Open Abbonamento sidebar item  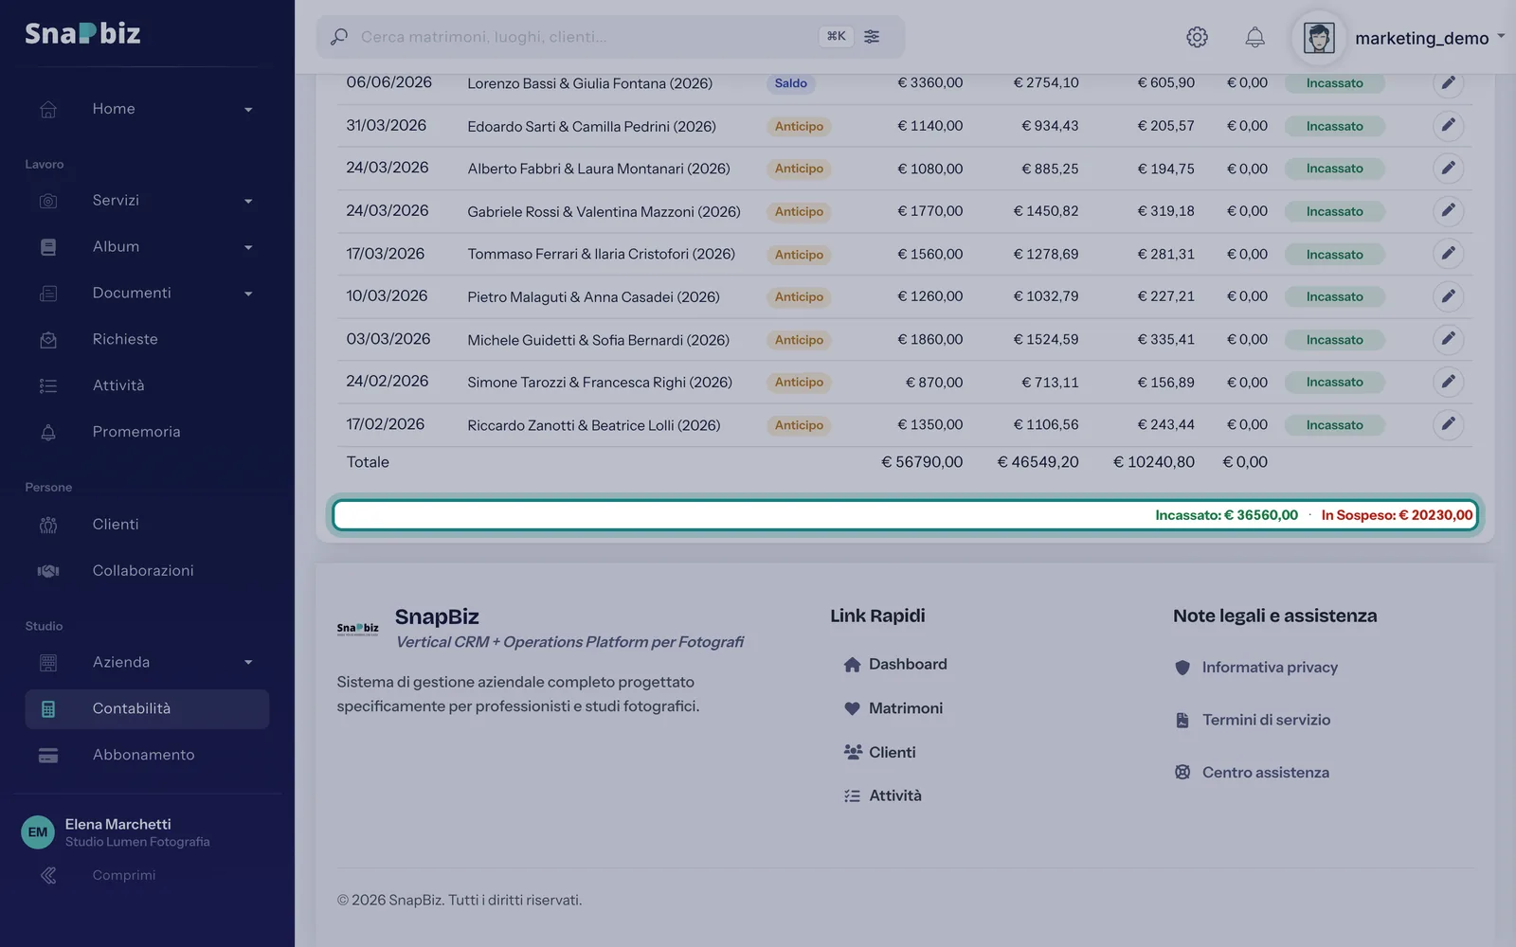pos(147,755)
